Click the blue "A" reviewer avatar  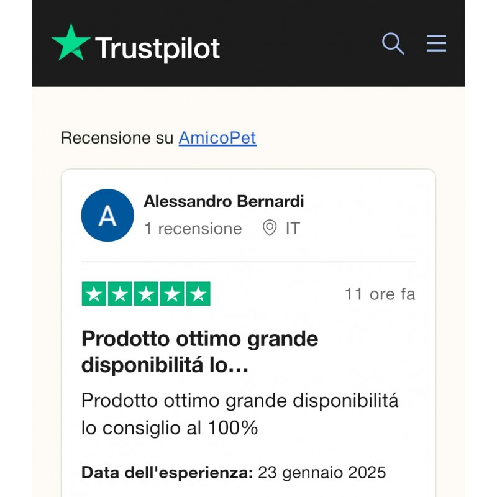[107, 216]
